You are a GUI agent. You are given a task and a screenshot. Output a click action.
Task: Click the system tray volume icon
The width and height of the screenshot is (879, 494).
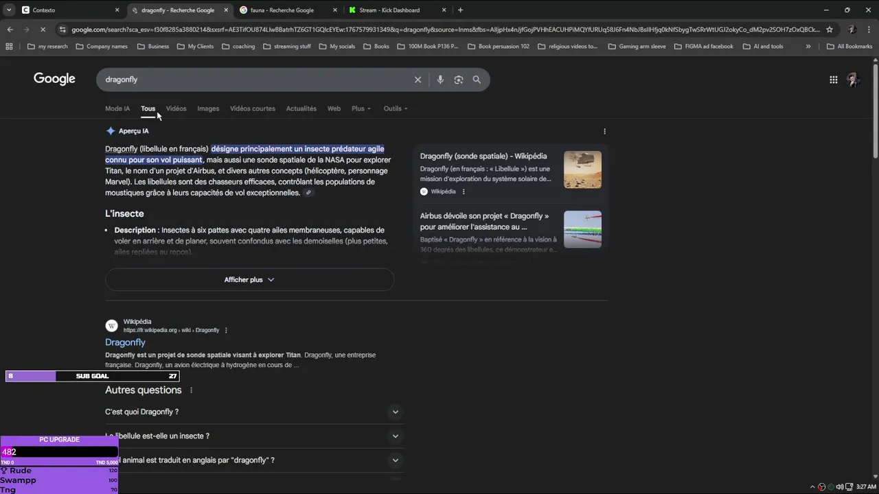839,486
